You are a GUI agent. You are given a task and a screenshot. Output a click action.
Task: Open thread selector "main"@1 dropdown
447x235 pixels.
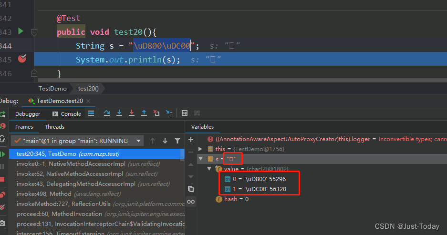(77, 141)
